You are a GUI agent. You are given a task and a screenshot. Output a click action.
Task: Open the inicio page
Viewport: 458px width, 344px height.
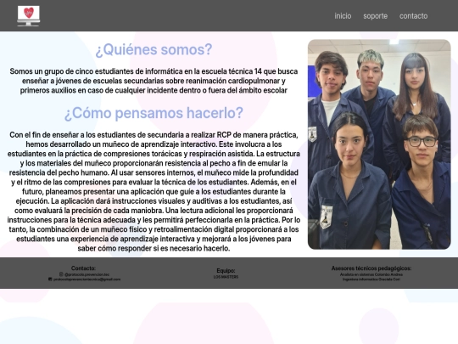pyautogui.click(x=343, y=16)
